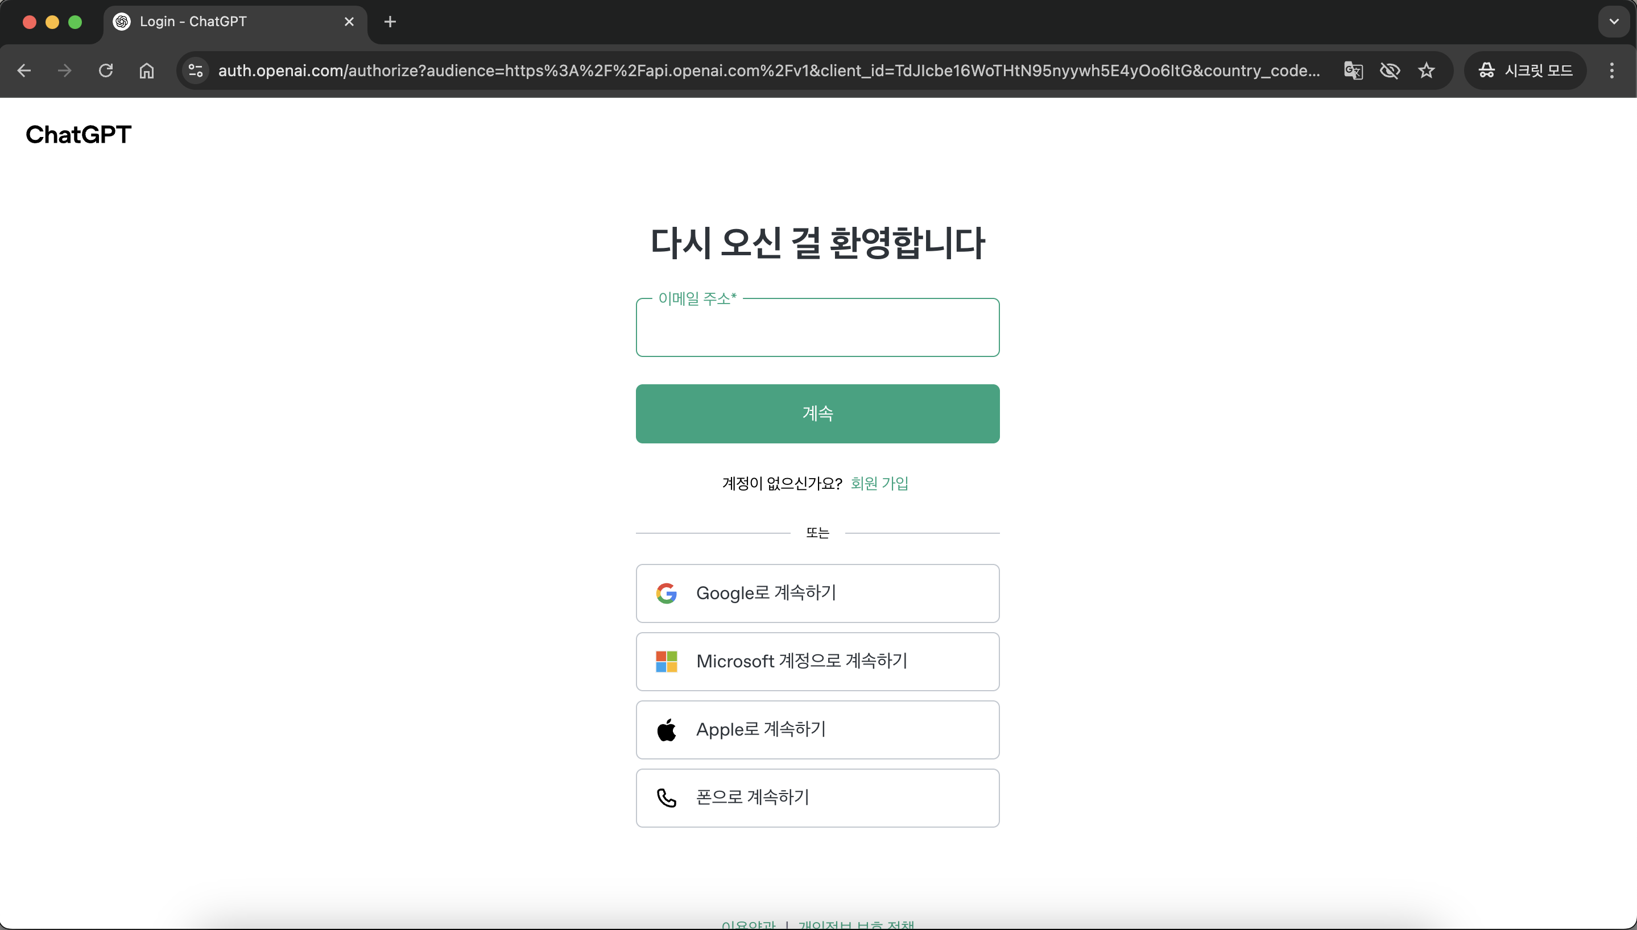Open site information icon in address bar
This screenshot has height=930, width=1637.
[196, 70]
